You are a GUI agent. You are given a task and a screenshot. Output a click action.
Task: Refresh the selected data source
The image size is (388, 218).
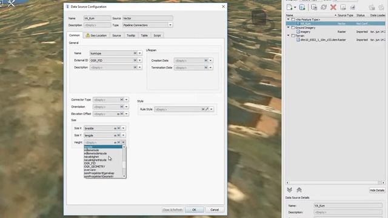tap(324, 7)
